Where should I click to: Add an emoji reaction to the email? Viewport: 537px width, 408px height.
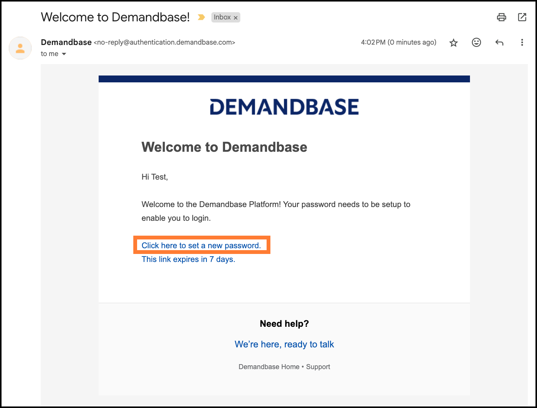tap(476, 42)
